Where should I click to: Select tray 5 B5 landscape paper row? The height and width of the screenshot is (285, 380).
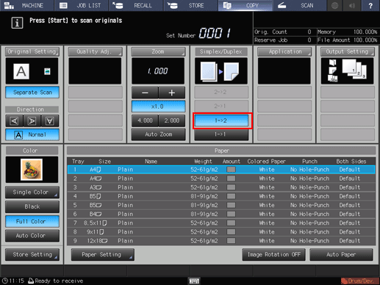(221, 205)
